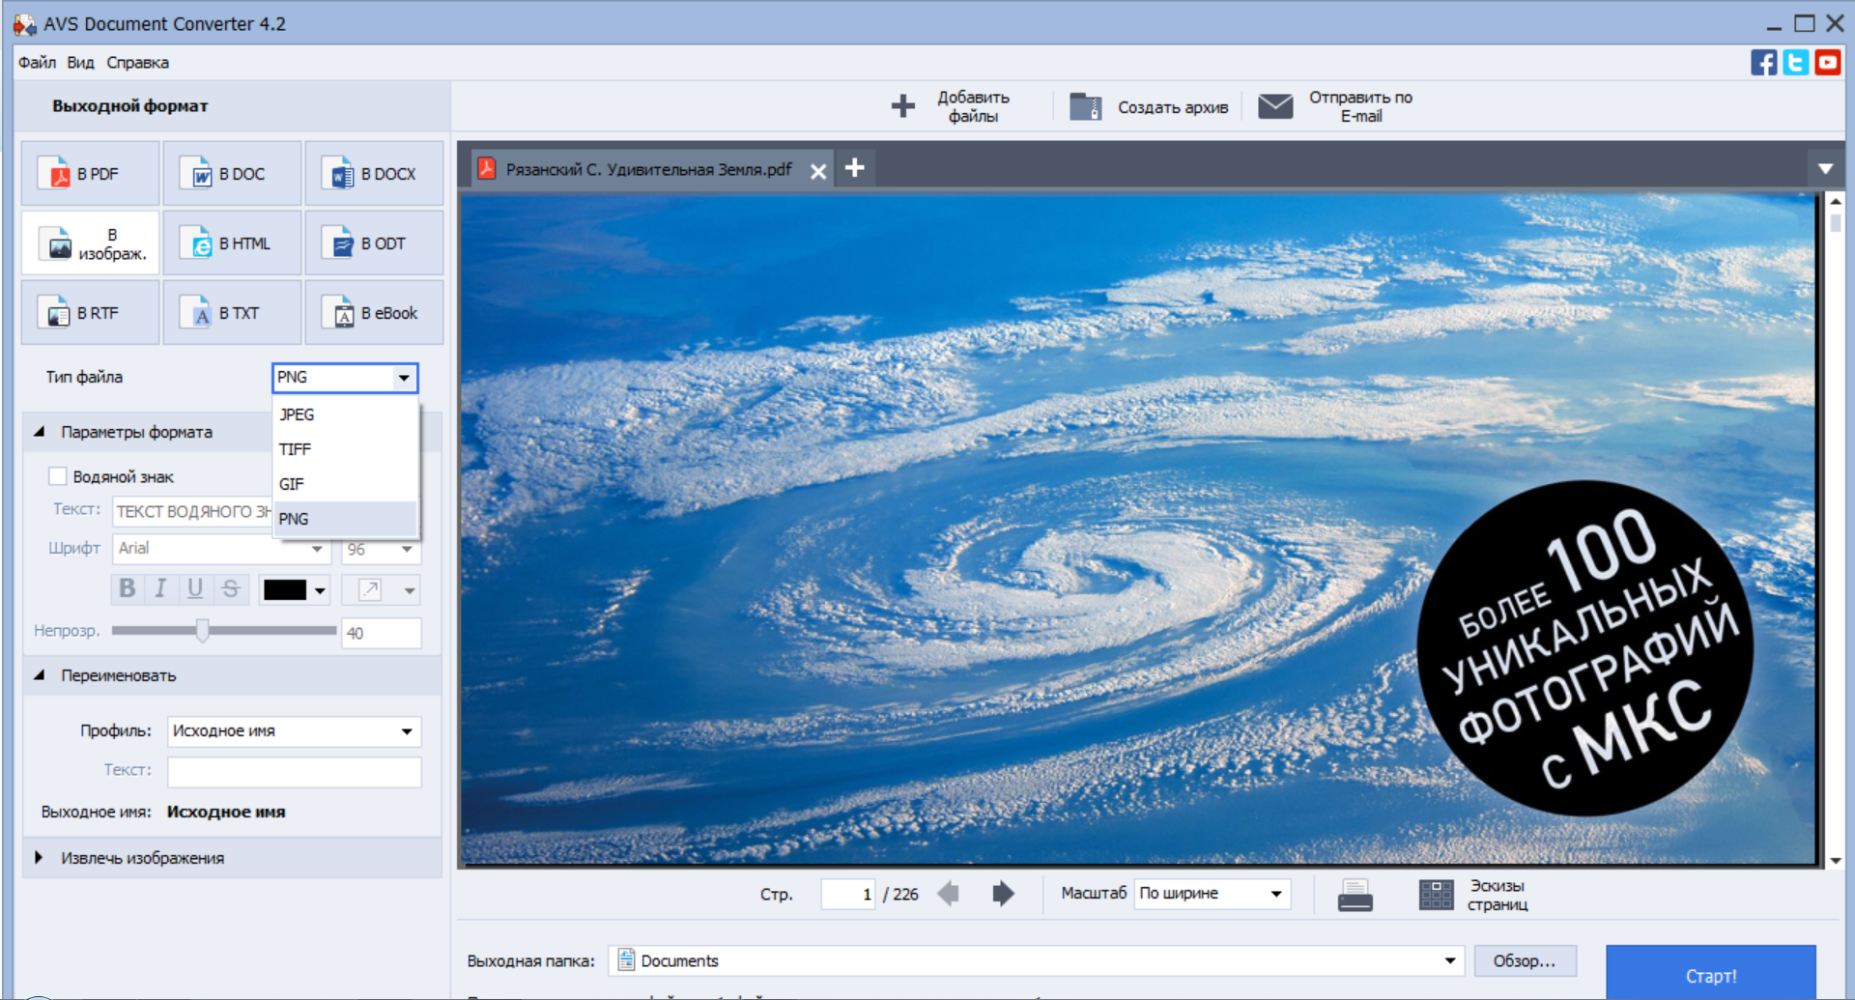The width and height of the screenshot is (1855, 1000).
Task: Select the To TXT output format
Action: 232,313
